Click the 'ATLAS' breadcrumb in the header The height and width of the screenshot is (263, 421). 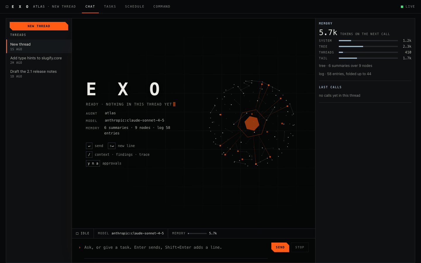point(39,6)
